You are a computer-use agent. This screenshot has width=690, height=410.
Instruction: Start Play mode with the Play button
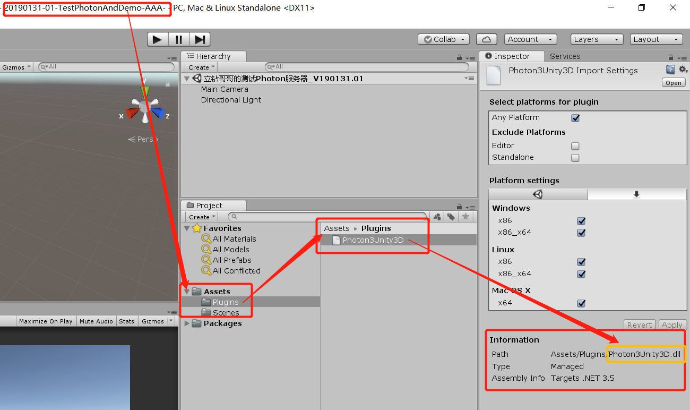pyautogui.click(x=158, y=39)
